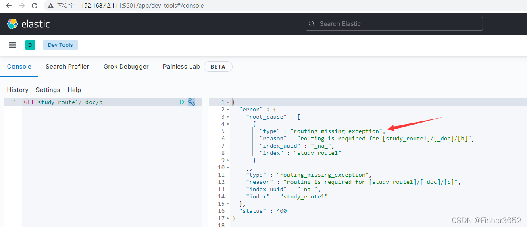The image size is (527, 227).
Task: Click line number 1 in request editor
Action: [15, 102]
